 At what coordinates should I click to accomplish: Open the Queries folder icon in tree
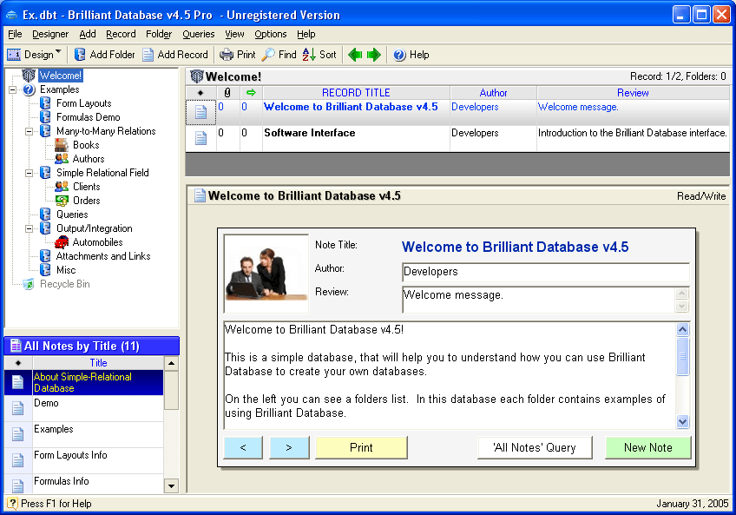point(45,215)
